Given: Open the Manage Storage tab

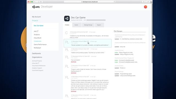Looking at the screenshot, I should (88, 25).
